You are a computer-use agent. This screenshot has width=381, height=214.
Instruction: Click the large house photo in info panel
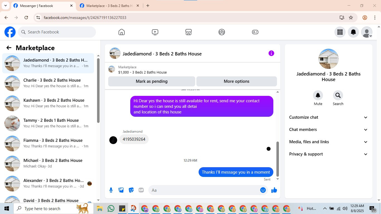point(329,59)
